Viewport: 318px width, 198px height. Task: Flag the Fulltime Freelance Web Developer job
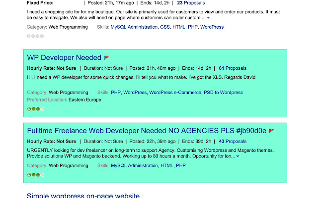coord(271,131)
